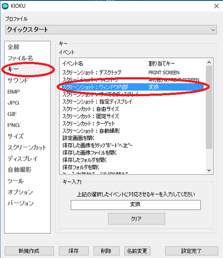Image resolution: width=223 pixels, height=258 pixels.
Task: Select GIF in the settings list
Action: (x=12, y=114)
